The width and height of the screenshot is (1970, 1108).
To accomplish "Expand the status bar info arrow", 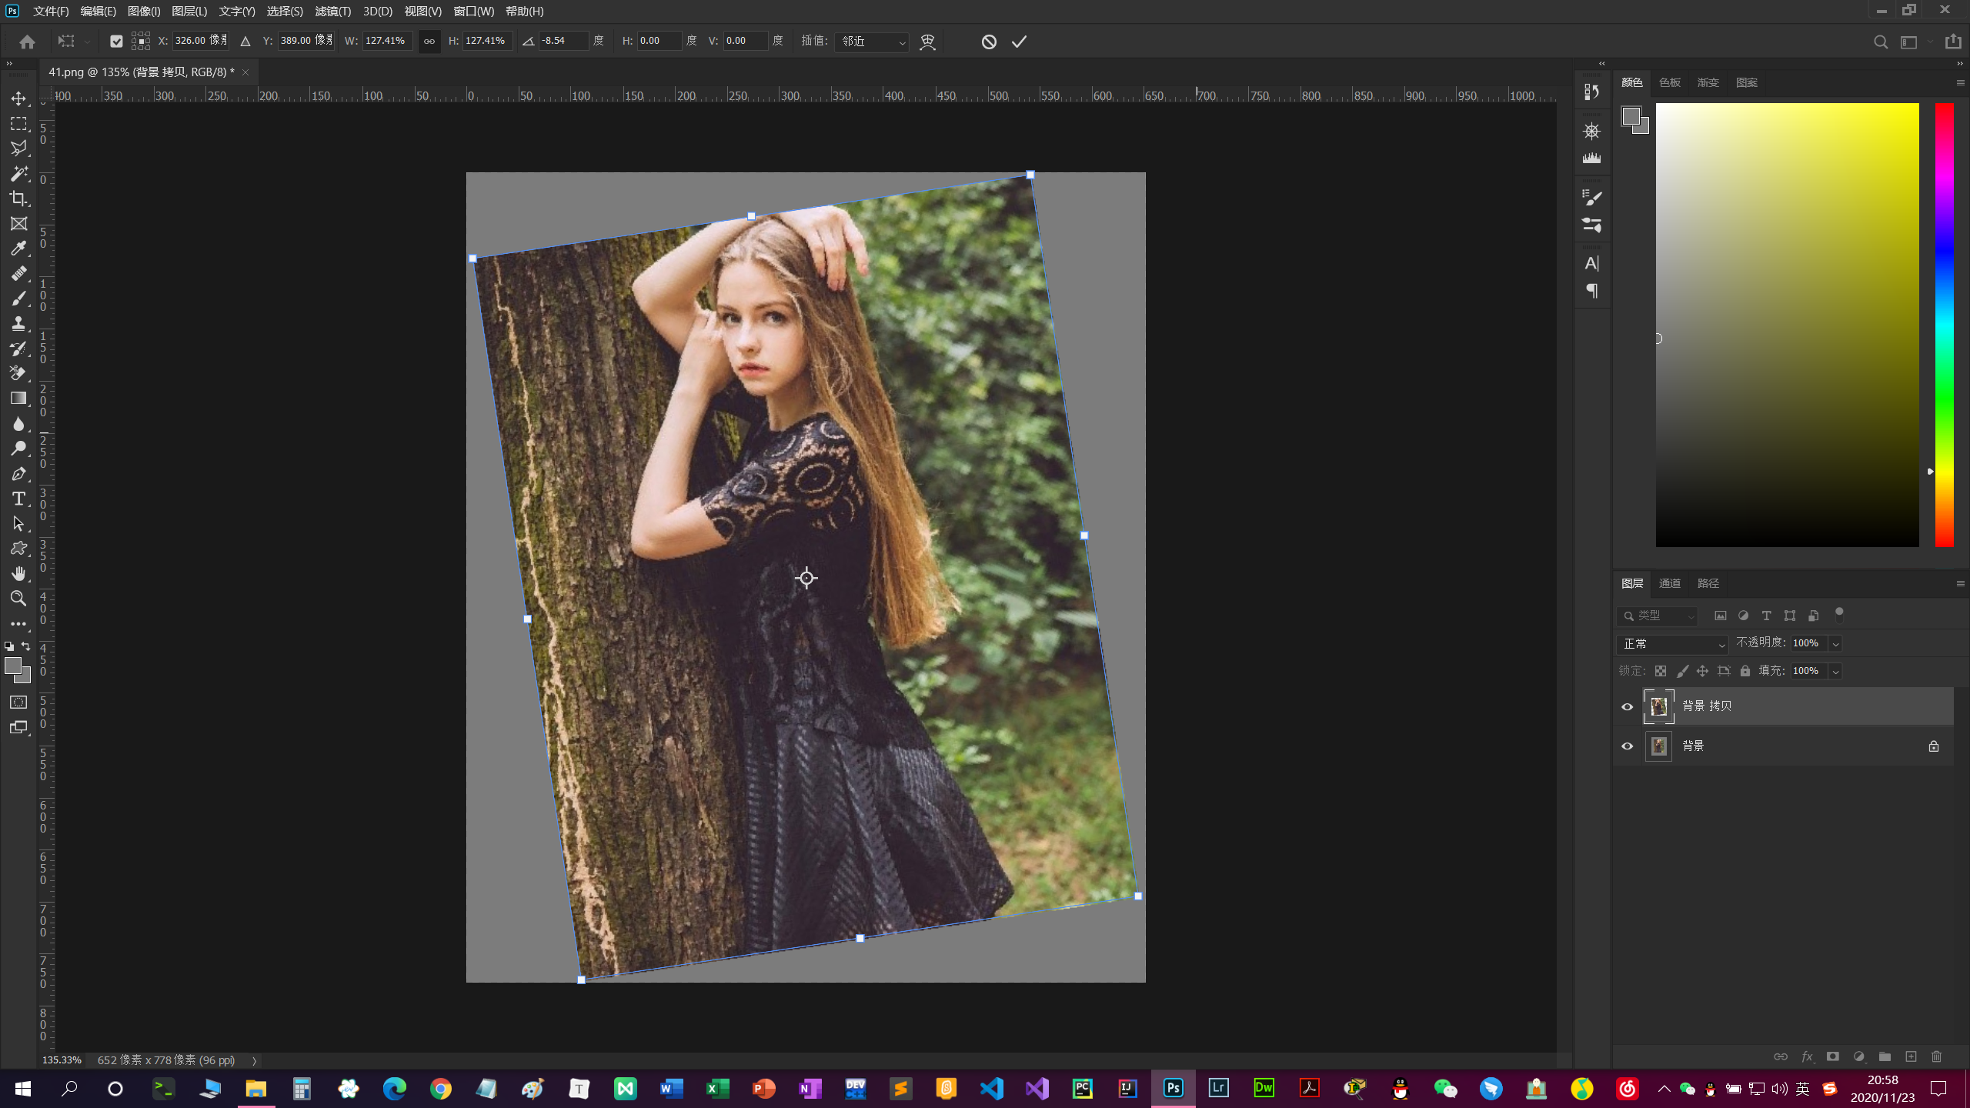I will pyautogui.click(x=254, y=1060).
